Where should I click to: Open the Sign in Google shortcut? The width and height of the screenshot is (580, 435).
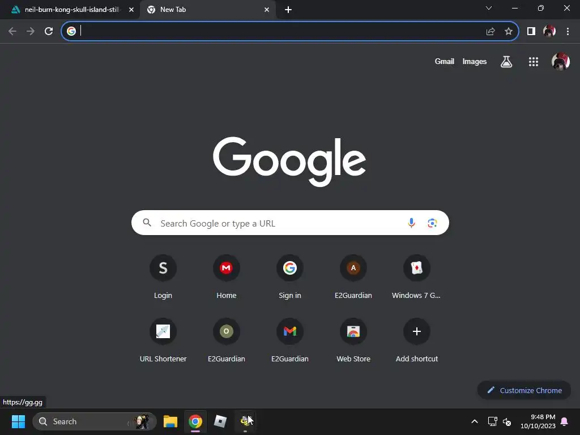tap(290, 277)
